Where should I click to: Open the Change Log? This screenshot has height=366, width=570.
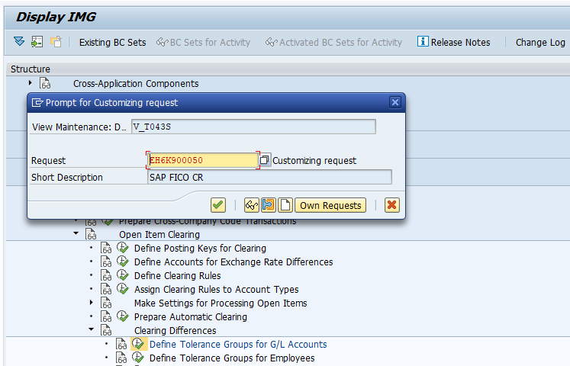pyautogui.click(x=540, y=43)
